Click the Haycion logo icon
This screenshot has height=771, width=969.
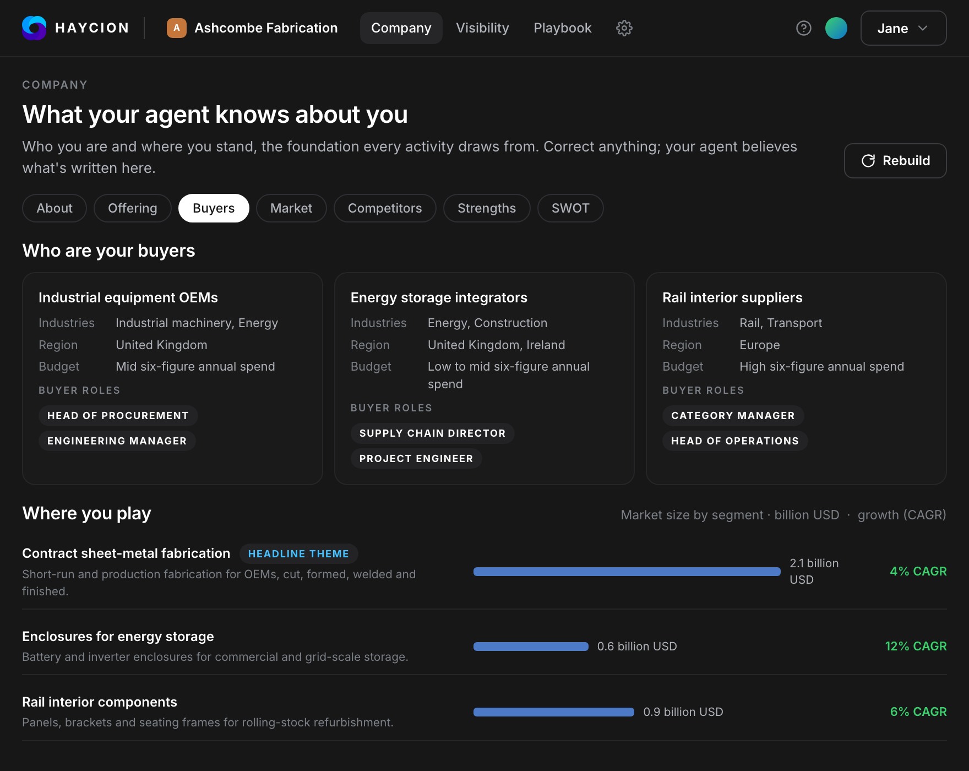34,28
